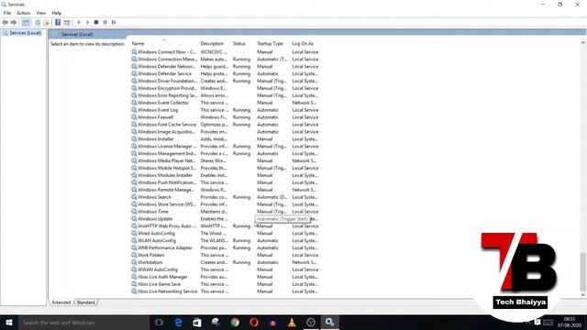Image resolution: width=587 pixels, height=330 pixels.
Task: Open the Help menu
Action: [x=57, y=13]
